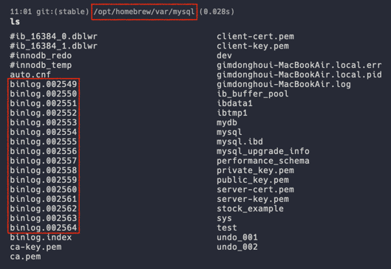Click the /opt/homebrew/var/mysql path text

point(144,12)
